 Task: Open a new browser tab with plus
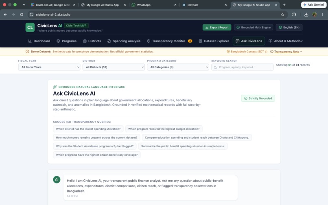284,5
